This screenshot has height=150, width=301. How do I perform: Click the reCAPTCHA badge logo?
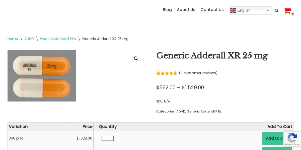click(292, 138)
